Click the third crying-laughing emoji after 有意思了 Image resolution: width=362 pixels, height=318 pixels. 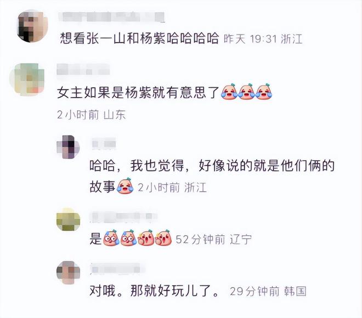click(x=264, y=92)
